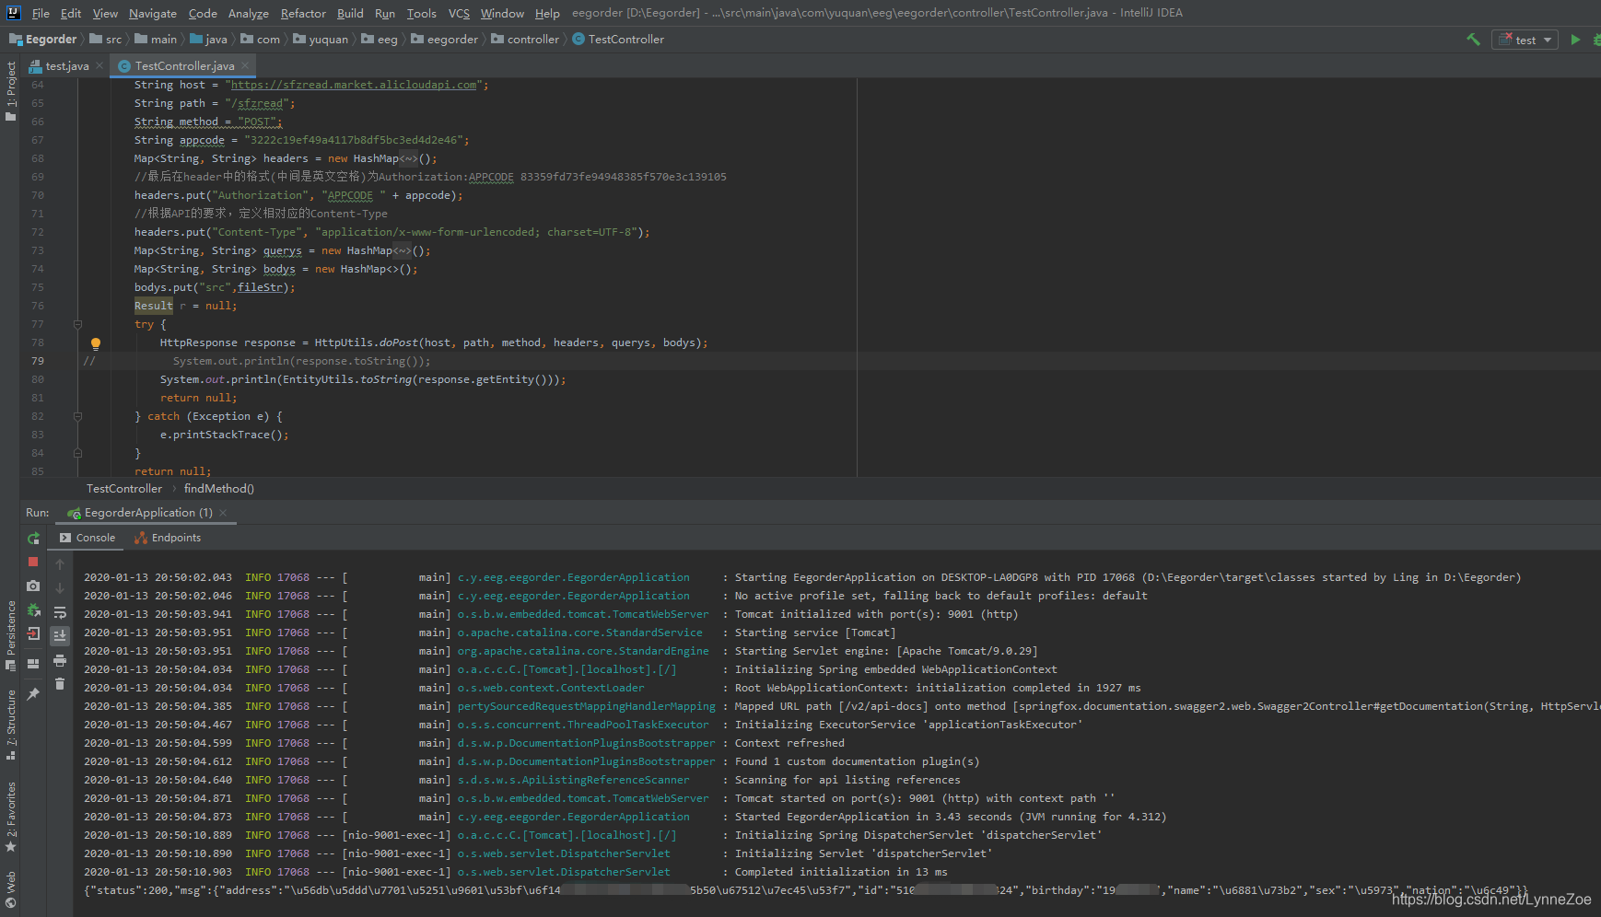Switch to the Endpoints tab

pos(168,538)
